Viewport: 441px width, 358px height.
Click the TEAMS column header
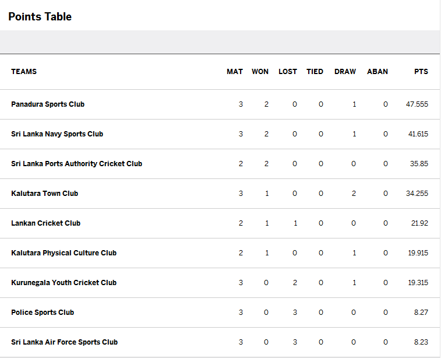pos(24,72)
